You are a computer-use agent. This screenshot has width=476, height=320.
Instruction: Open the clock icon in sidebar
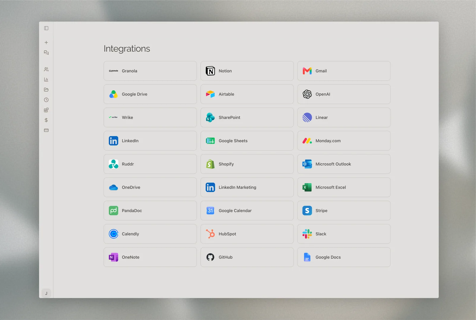[46, 100]
